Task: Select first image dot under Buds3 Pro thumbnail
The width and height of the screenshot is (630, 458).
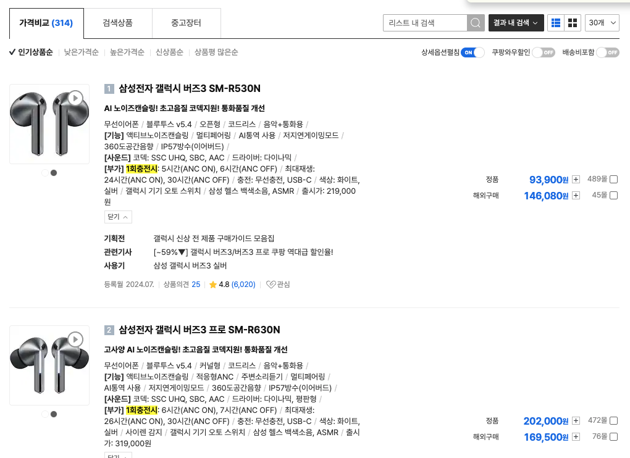Action: coord(45,414)
